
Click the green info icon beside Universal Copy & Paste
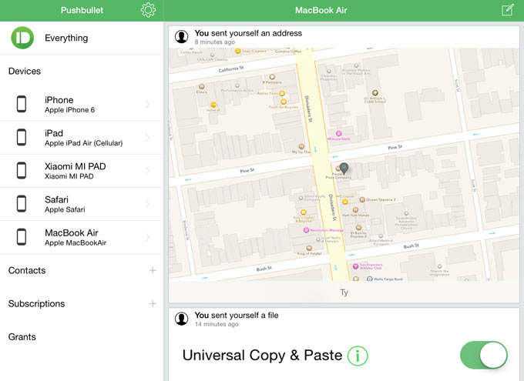[x=358, y=356]
